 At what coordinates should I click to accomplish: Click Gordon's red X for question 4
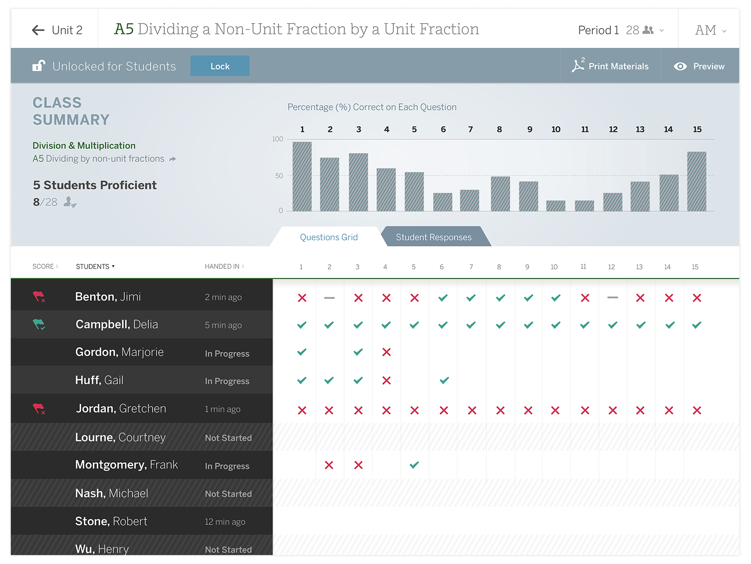386,352
